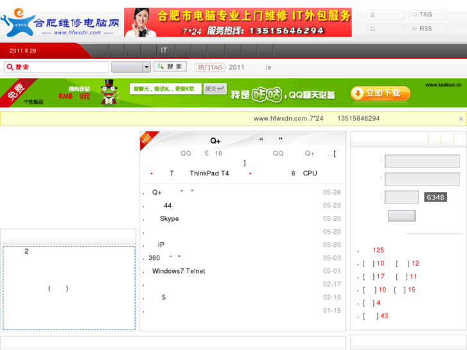This screenshot has height=350, width=467.
Task: Click the red count 12 in the stats list
Action: (416, 263)
